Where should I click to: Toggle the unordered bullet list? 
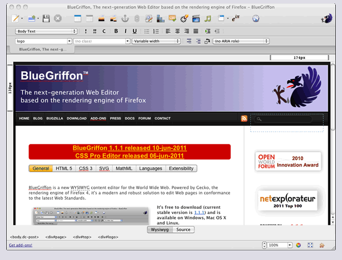point(147,31)
